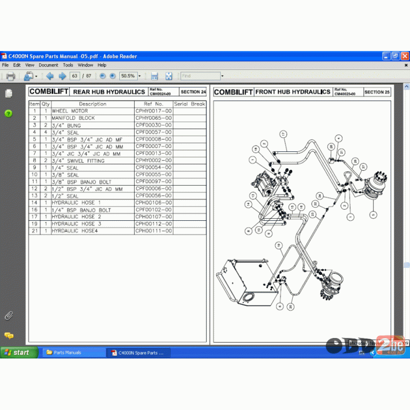Click 1/4" BSP BANJO BOLT text
410x410 pixels.
pyautogui.click(x=81, y=210)
